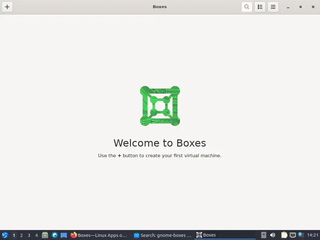320x240 pixels.
Task: Open the search in the Boxes header bar
Action: (247, 7)
